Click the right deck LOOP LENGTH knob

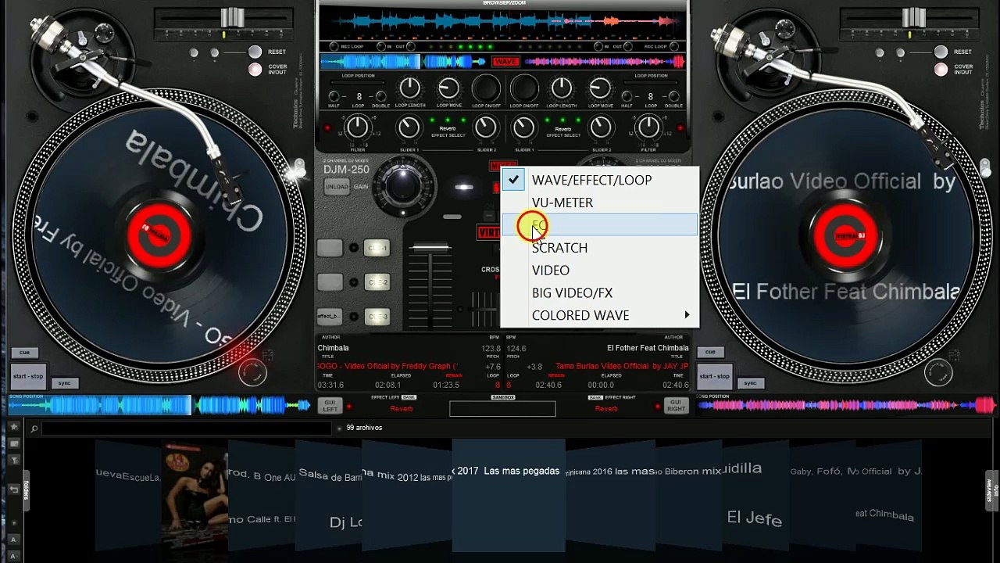click(x=562, y=88)
